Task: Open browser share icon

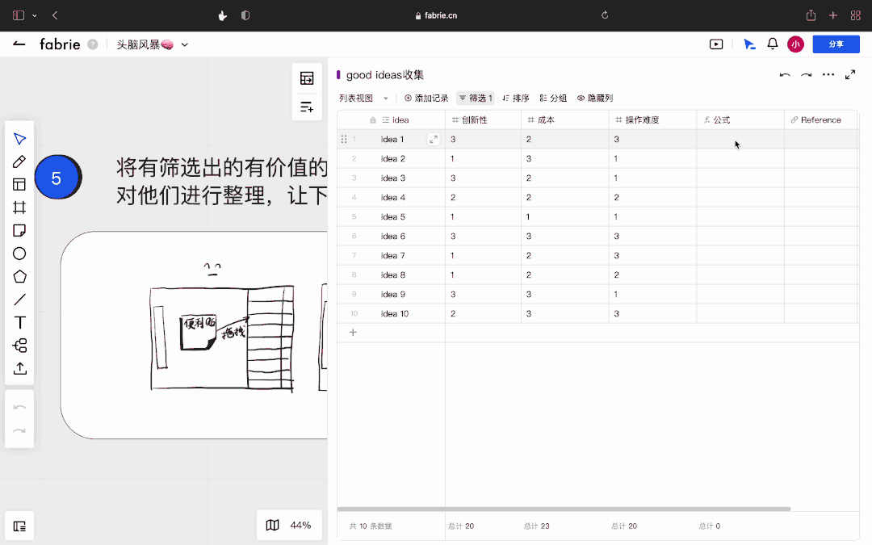Action: click(x=811, y=15)
